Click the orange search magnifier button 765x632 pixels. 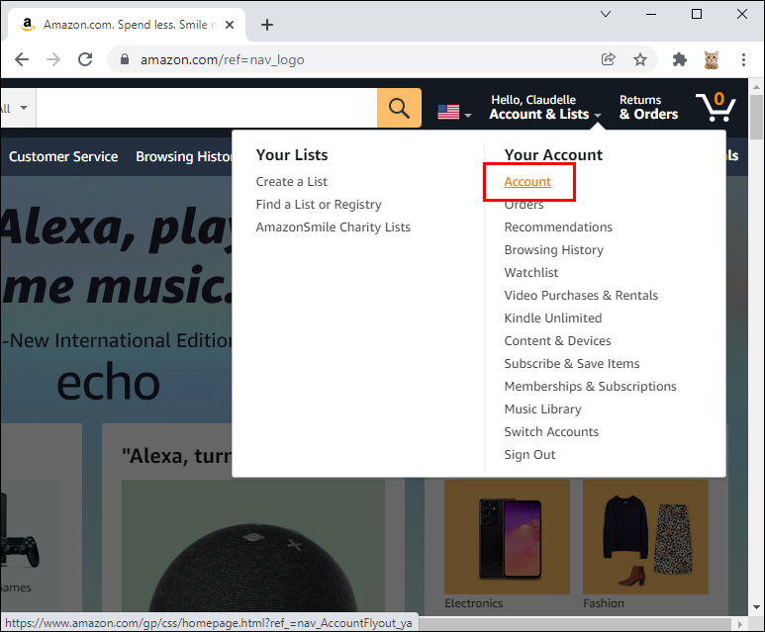coord(399,108)
